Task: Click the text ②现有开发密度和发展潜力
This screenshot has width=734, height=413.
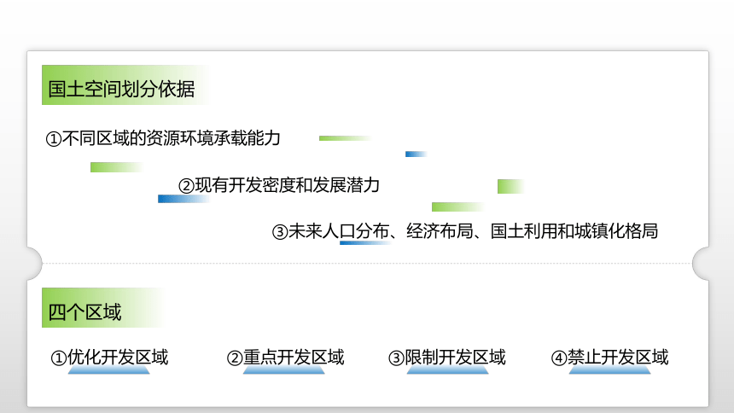Action: (x=279, y=185)
